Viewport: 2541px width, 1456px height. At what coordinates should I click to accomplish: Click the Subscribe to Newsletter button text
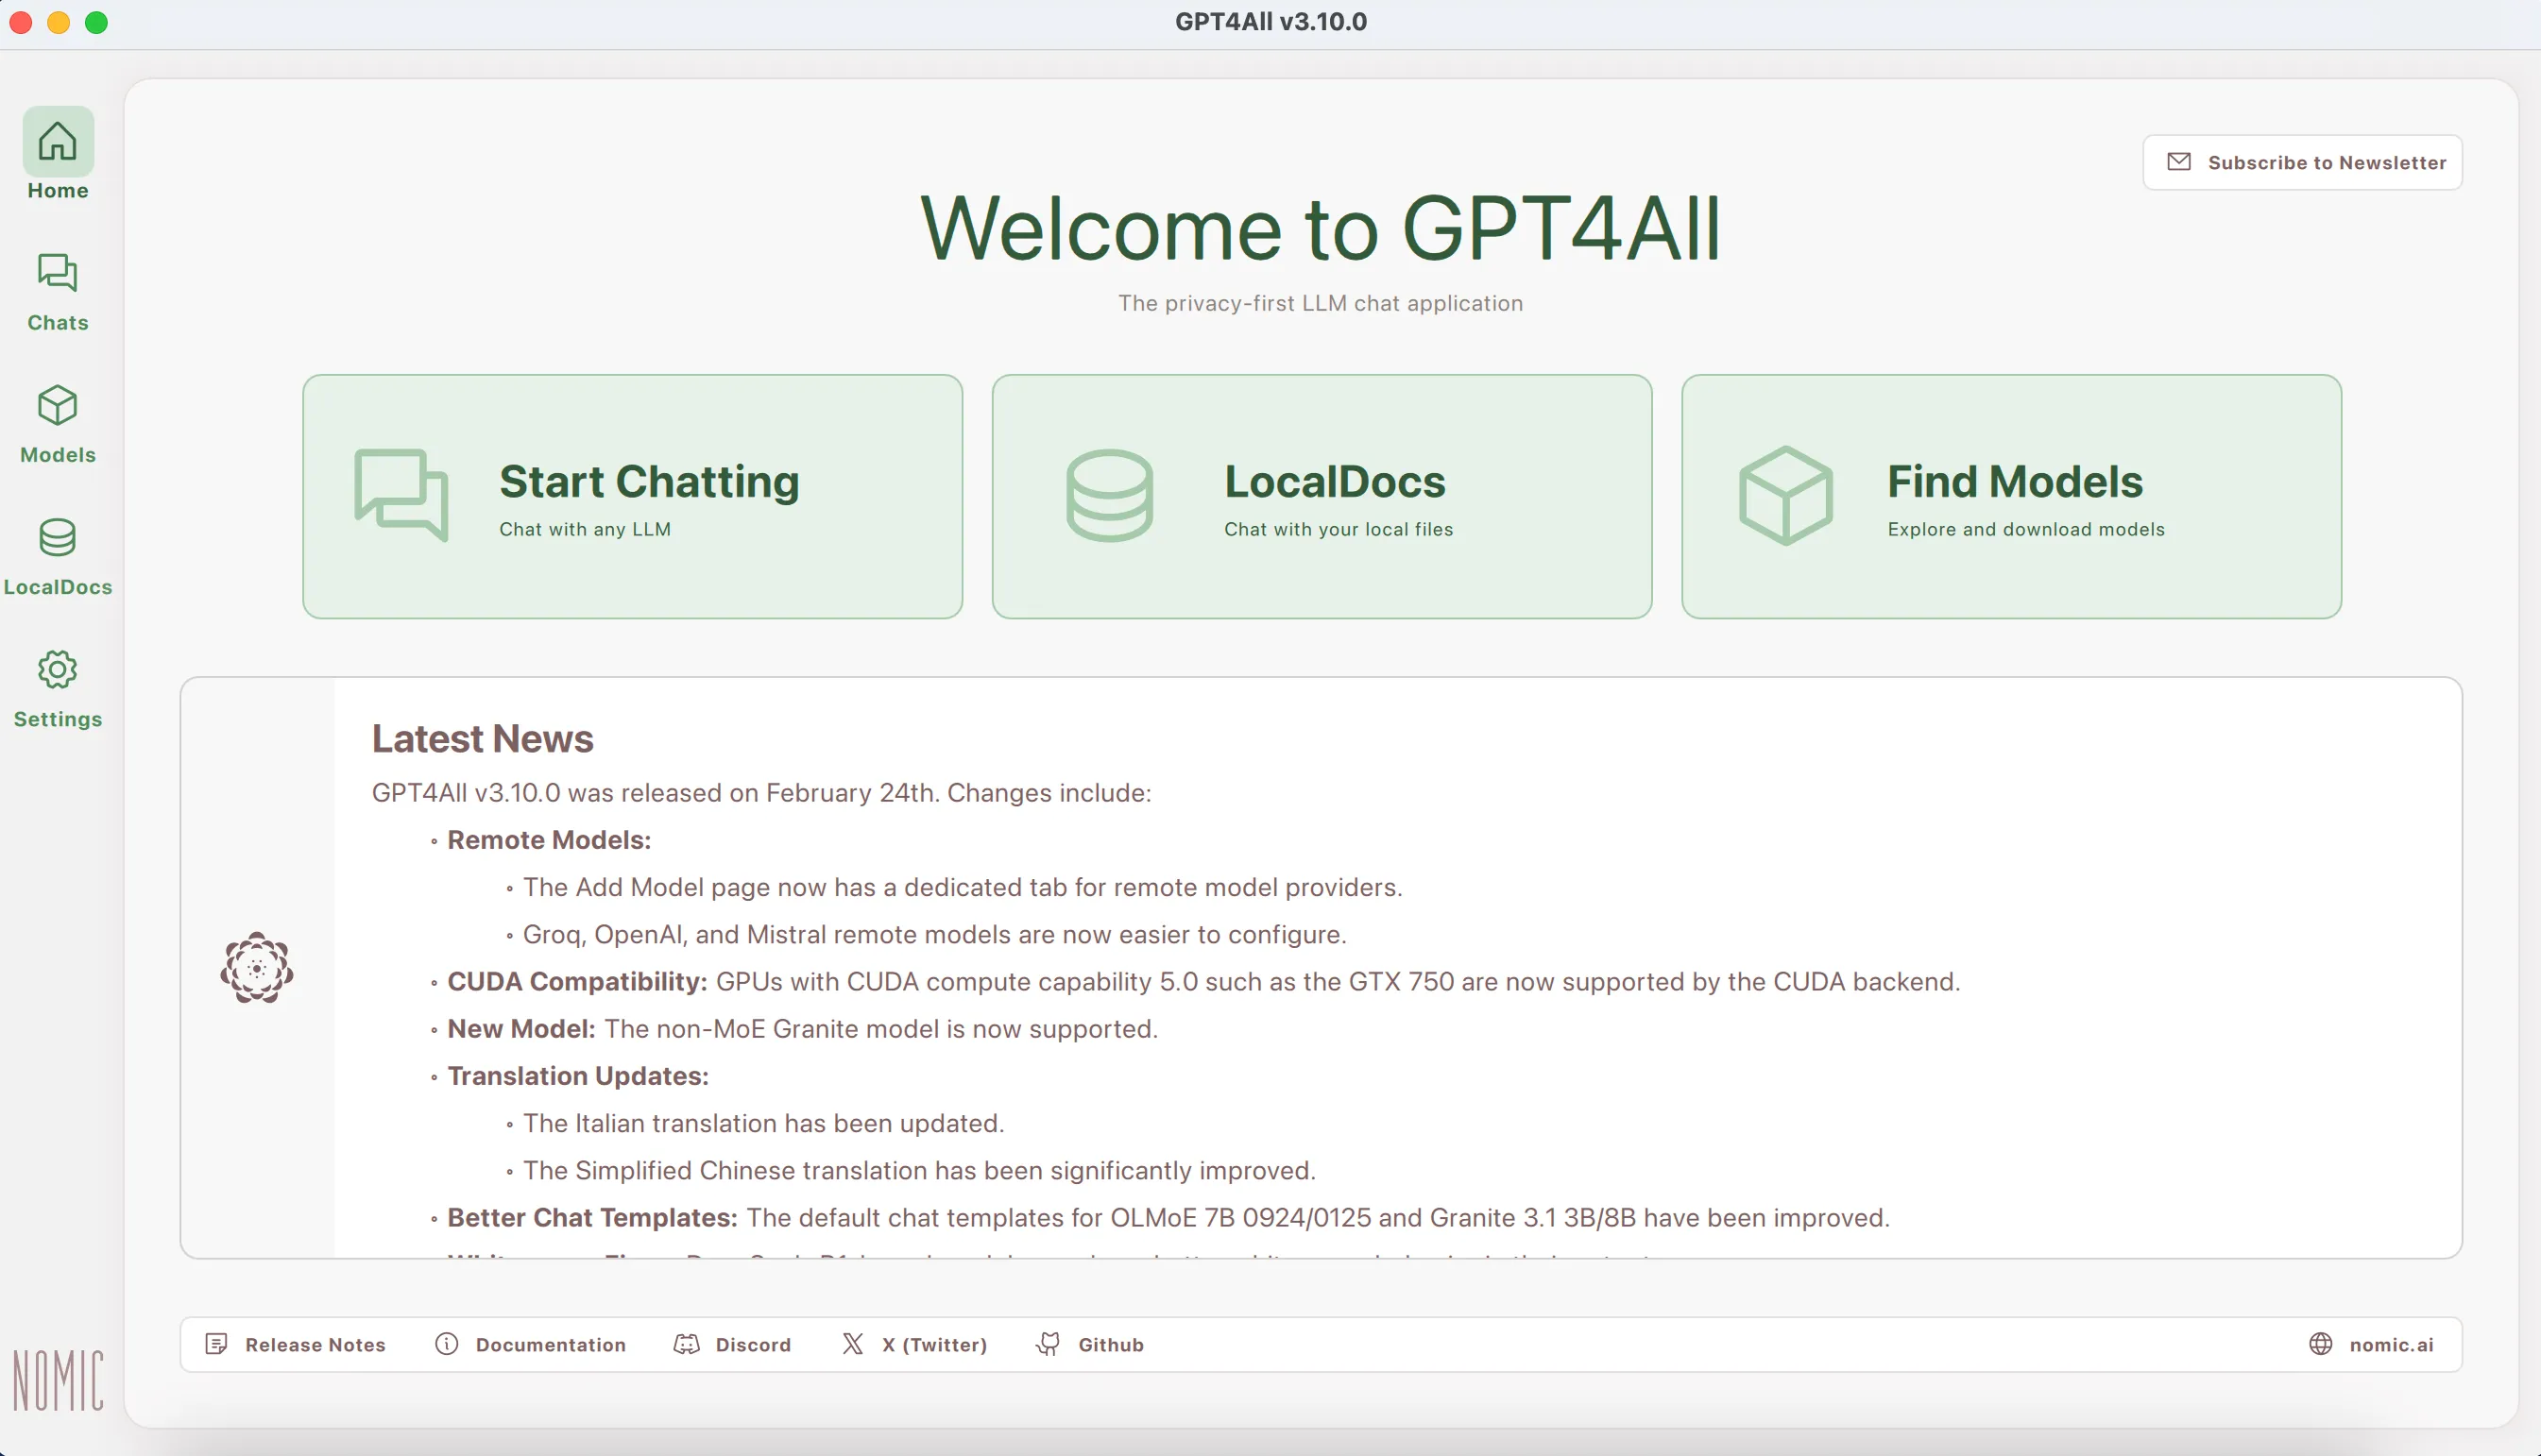click(2327, 162)
